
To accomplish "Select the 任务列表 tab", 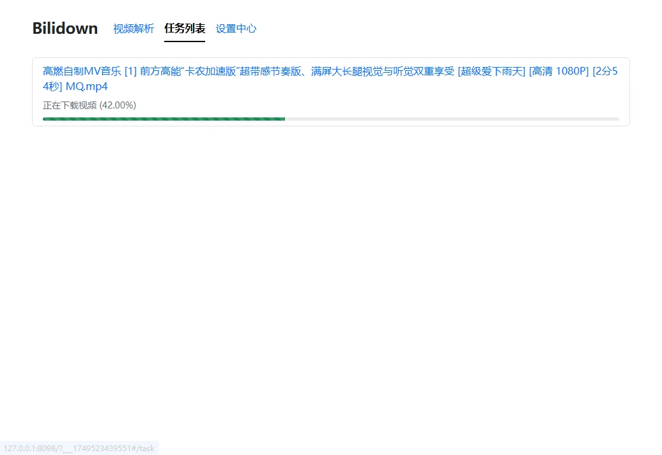I will (x=185, y=29).
